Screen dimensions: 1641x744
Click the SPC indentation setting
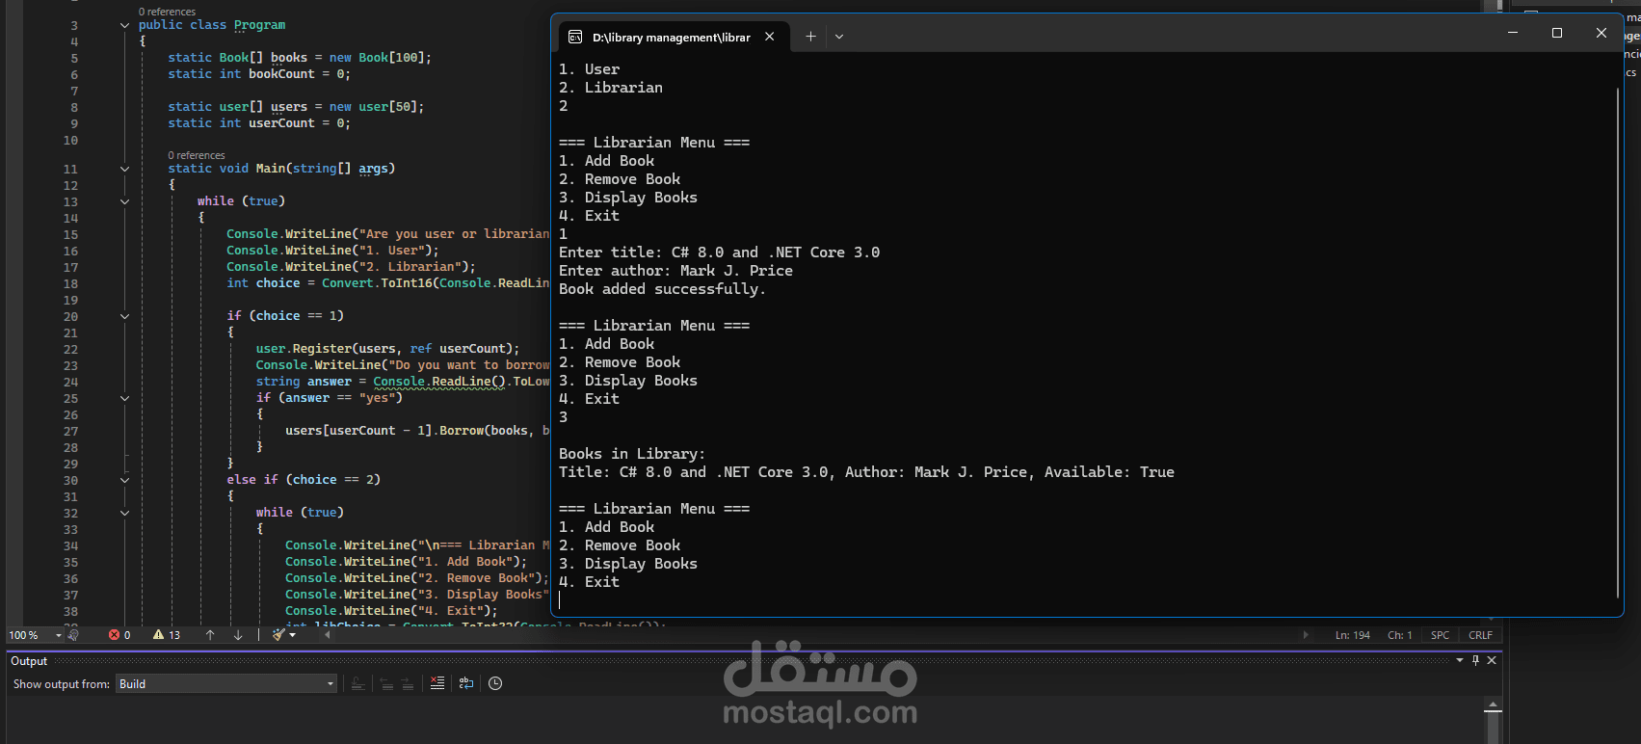coord(1441,635)
